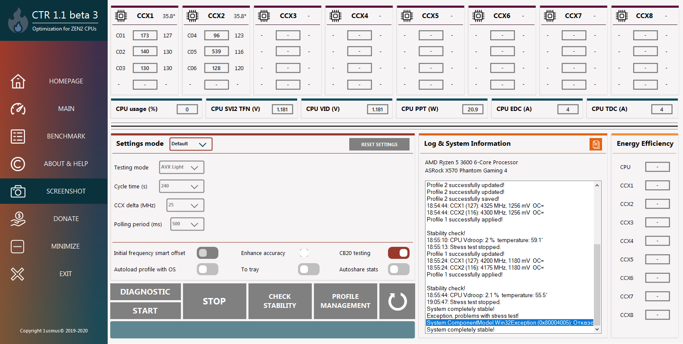This screenshot has height=344, width=683.
Task: Click the CPU usage (%) value box
Action: 187,109
